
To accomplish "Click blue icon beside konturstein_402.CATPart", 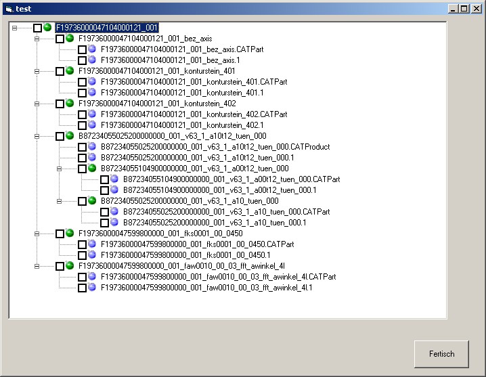I will (92, 114).
